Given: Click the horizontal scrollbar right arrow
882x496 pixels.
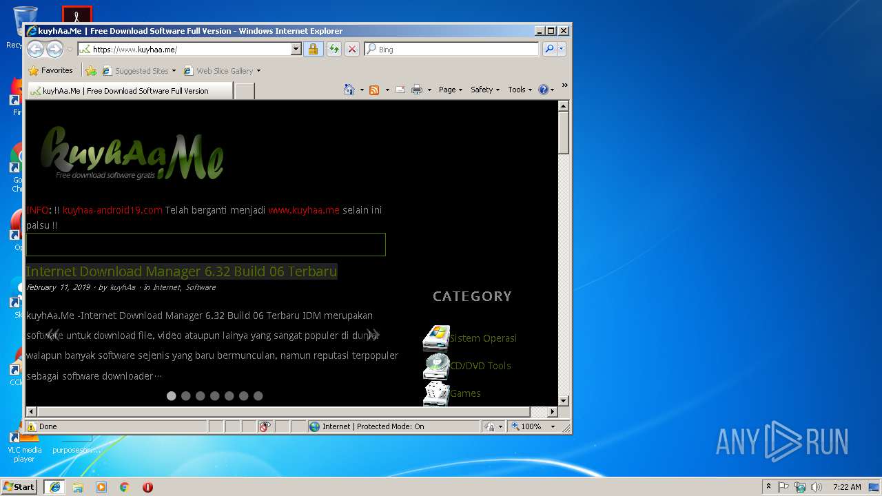Looking at the screenshot, I should 552,412.
